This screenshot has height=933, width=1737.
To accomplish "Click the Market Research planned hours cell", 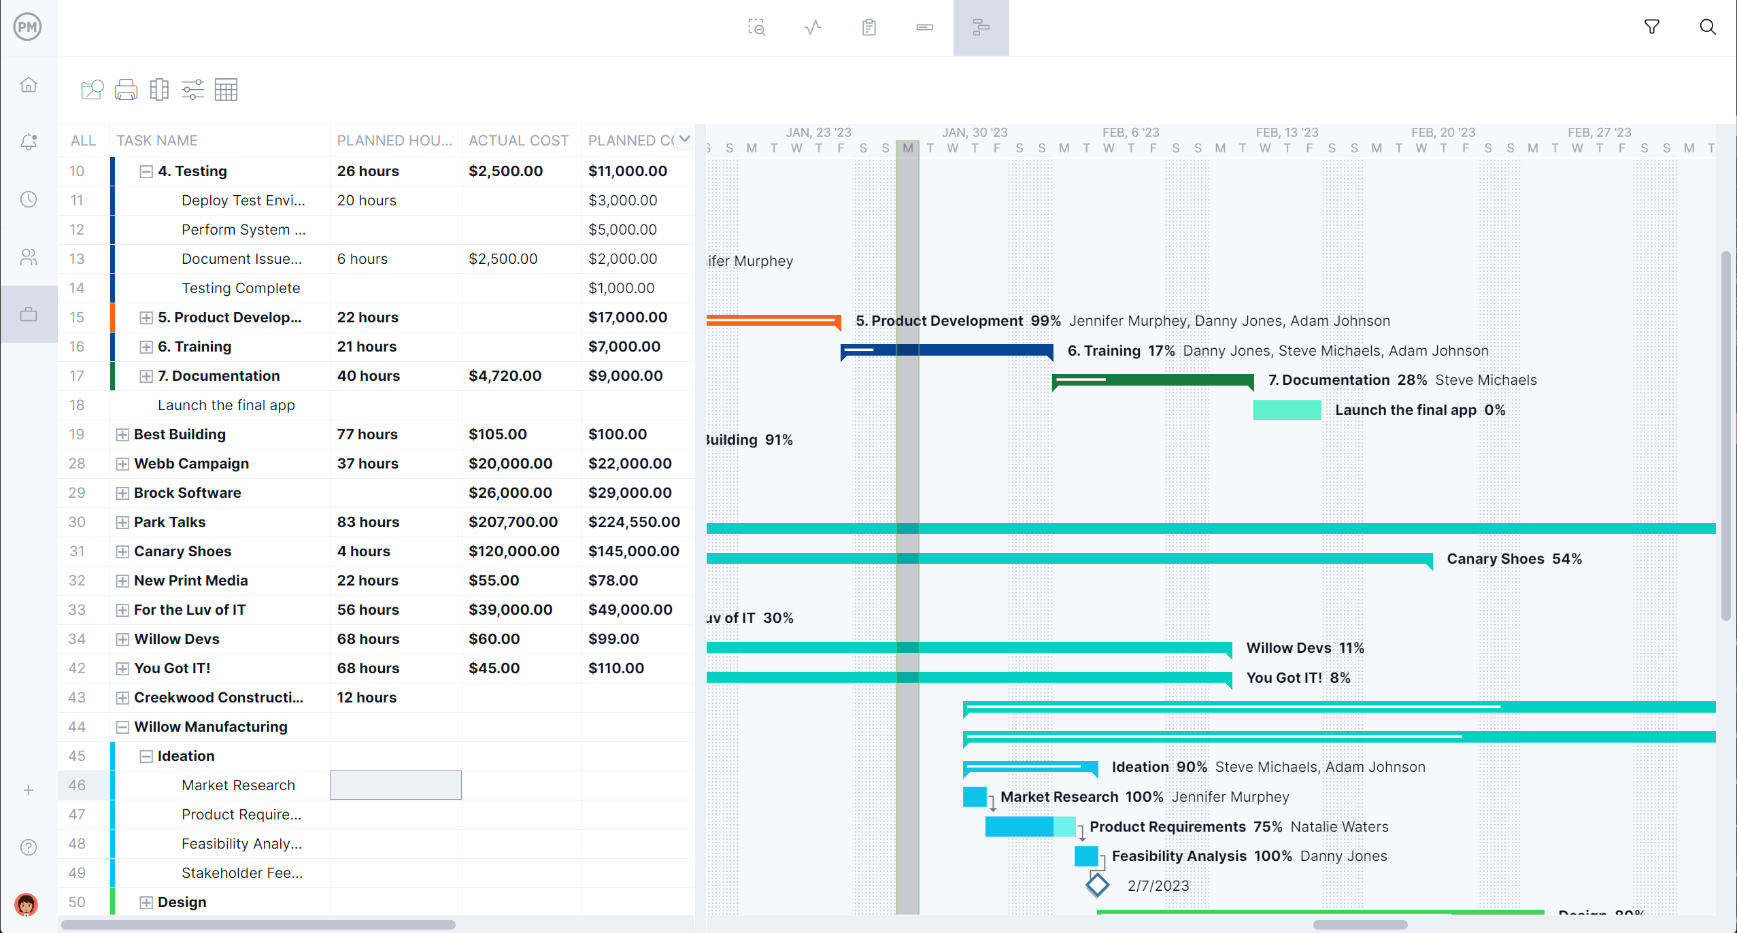I will [396, 785].
